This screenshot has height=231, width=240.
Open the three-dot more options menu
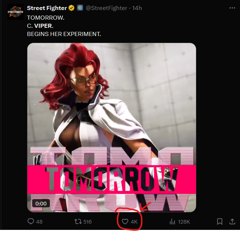[232, 8]
